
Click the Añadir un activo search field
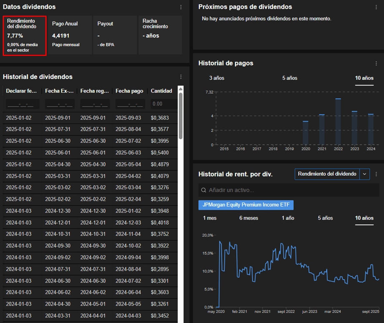(x=292, y=190)
